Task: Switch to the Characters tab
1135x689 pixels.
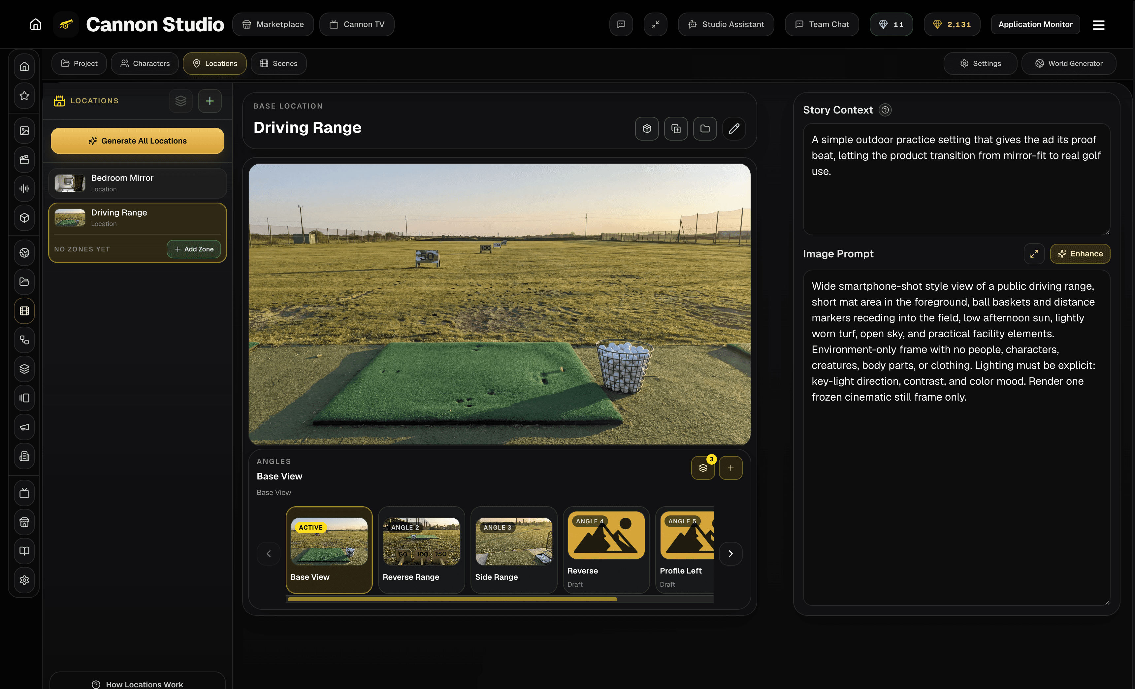Action: tap(145, 64)
